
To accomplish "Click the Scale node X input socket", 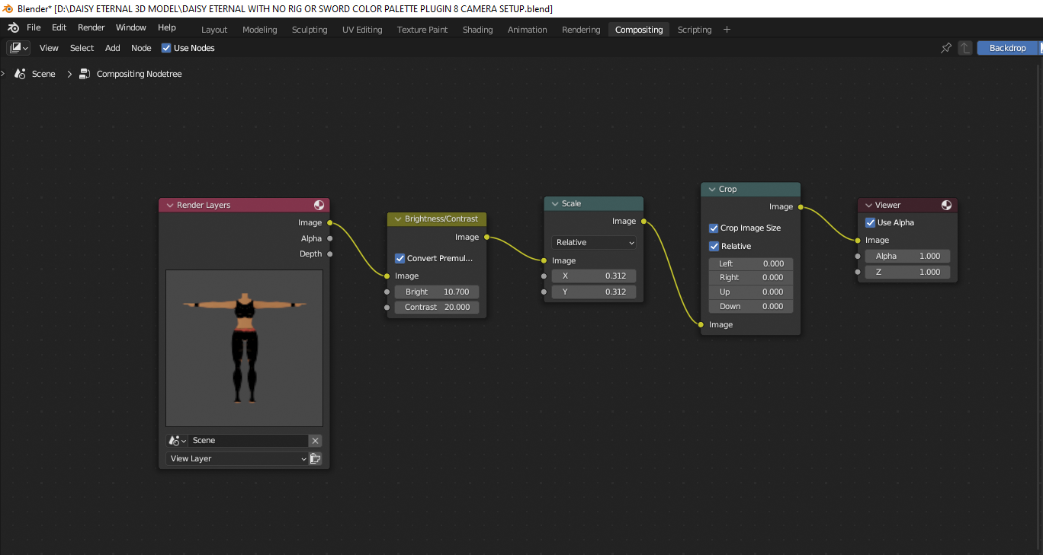I will (544, 276).
